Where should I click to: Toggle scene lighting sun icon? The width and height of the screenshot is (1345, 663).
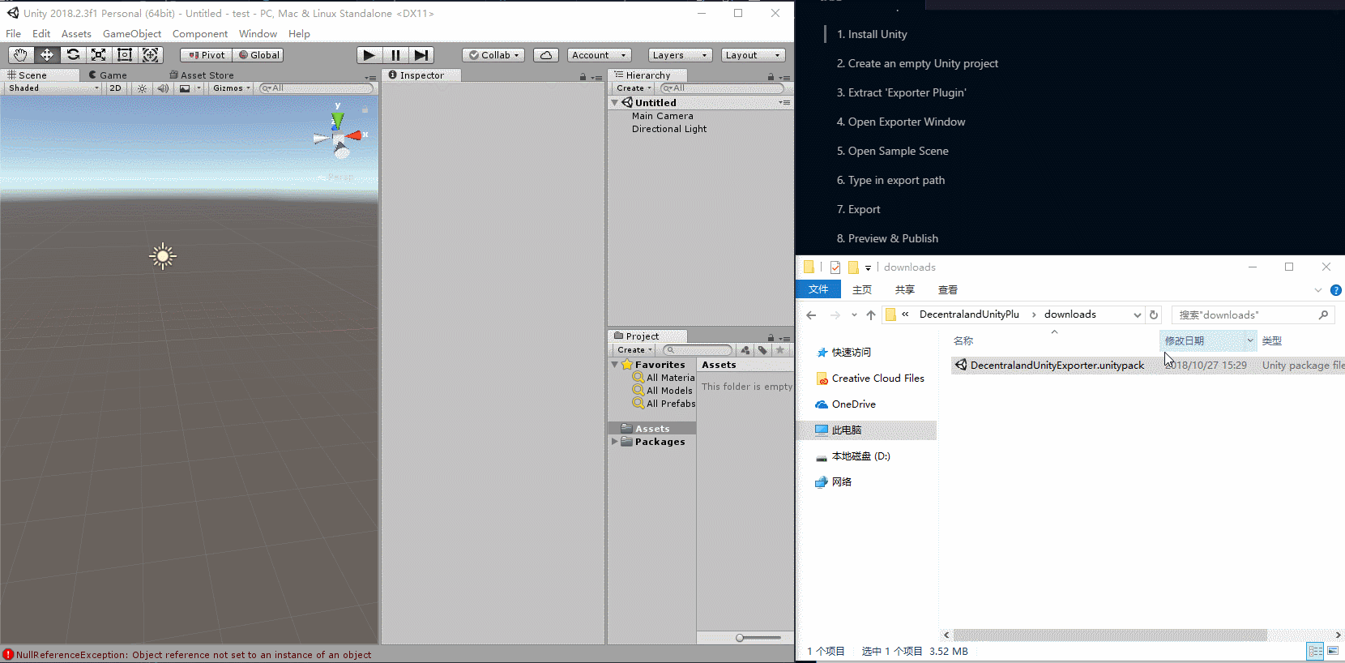click(x=142, y=88)
